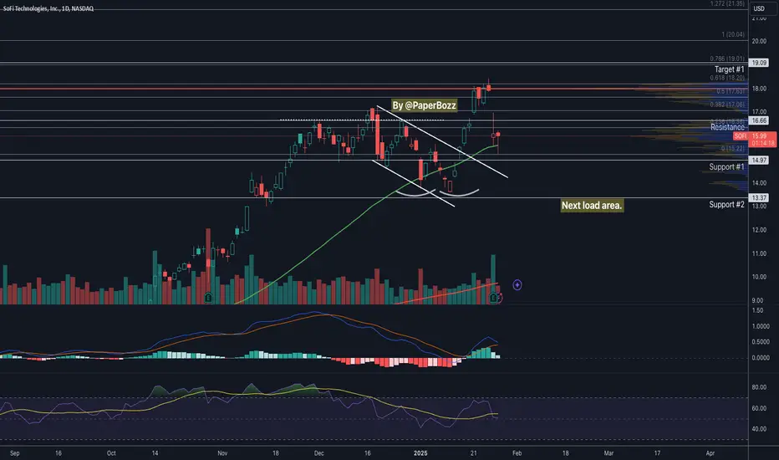Screen dimensions: 779x460
Task: Click the 16.66 price level label
Action: pyautogui.click(x=759, y=120)
